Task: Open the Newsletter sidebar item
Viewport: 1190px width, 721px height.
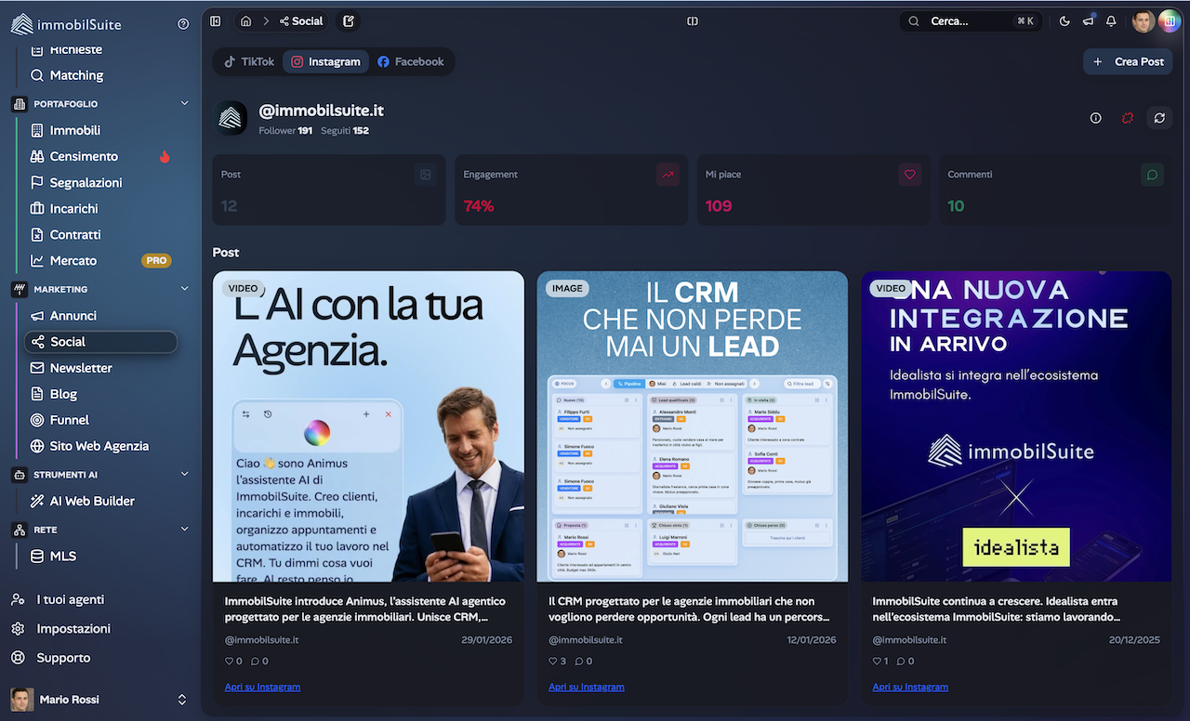Action: point(81,368)
